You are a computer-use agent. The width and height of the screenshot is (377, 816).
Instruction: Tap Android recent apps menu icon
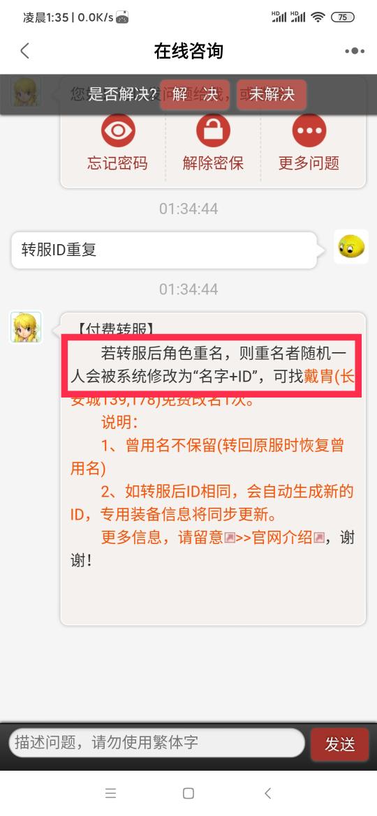point(110,793)
